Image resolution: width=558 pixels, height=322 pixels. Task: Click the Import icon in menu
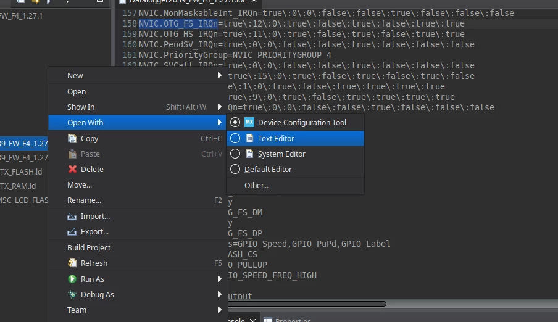(72, 217)
